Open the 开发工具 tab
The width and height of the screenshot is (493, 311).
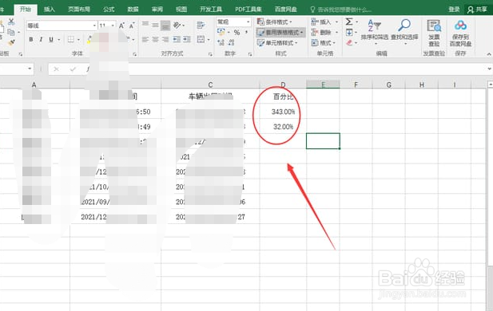tap(211, 10)
